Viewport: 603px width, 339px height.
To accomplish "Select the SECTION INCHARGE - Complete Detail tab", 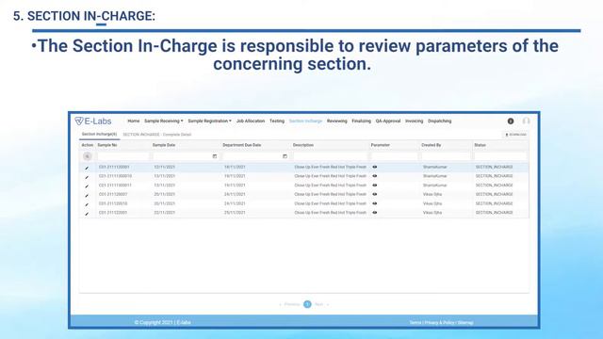I will tap(157, 135).
